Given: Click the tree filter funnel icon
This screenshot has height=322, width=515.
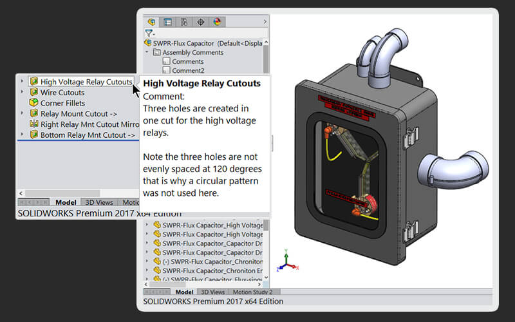Looking at the screenshot, I should point(149,33).
